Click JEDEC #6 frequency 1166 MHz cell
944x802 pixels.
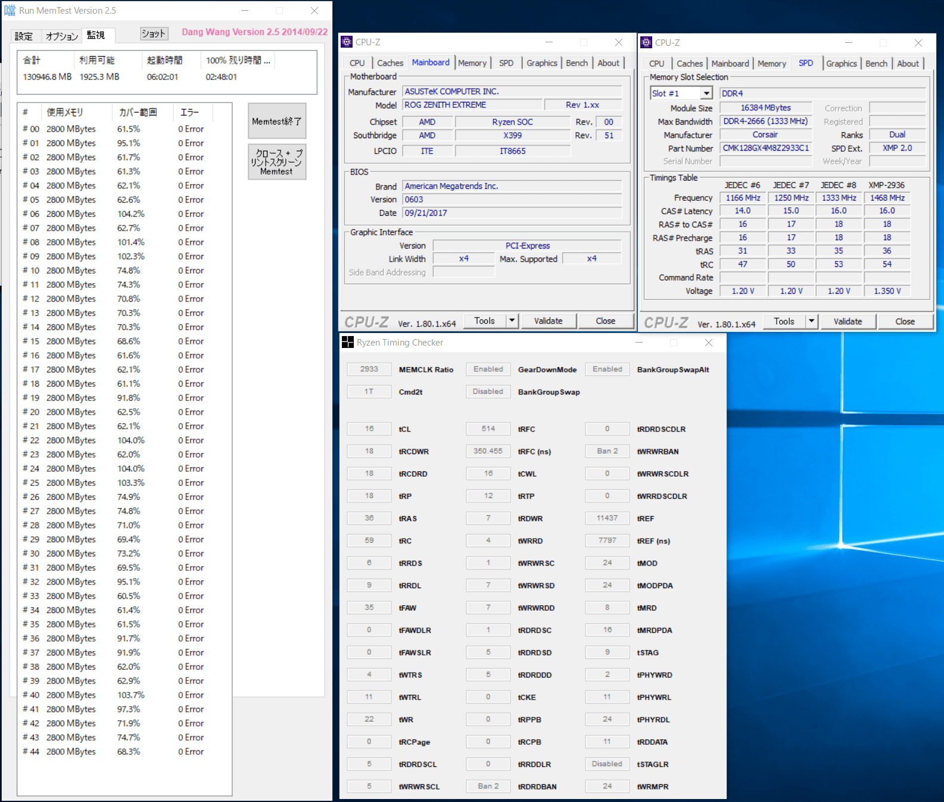point(743,197)
